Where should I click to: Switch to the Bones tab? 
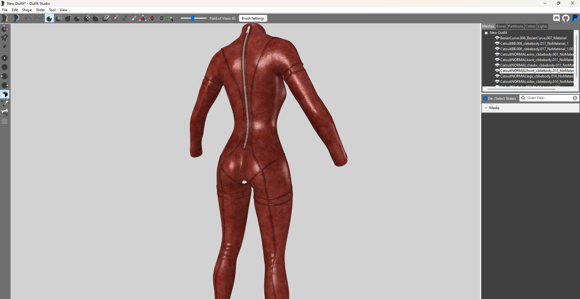coord(501,26)
